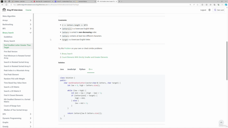Viewport: 228px width, 128px height.
Task: Open Median of Two Sorted Arrays lesson
Action: pyautogui.click(x=16, y=110)
